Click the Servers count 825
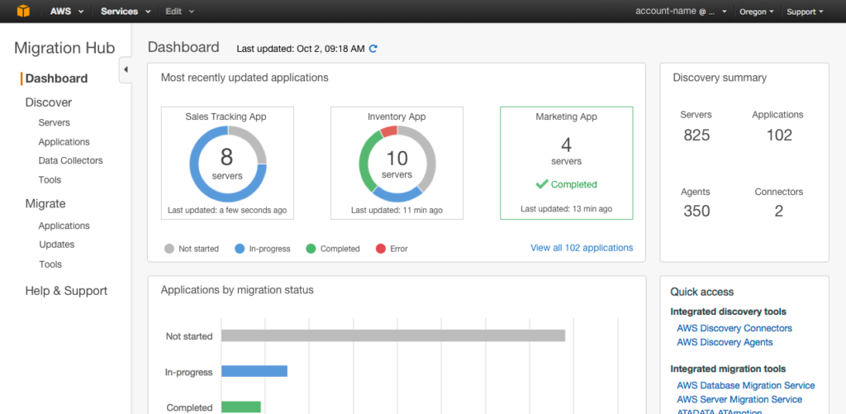 coord(696,135)
